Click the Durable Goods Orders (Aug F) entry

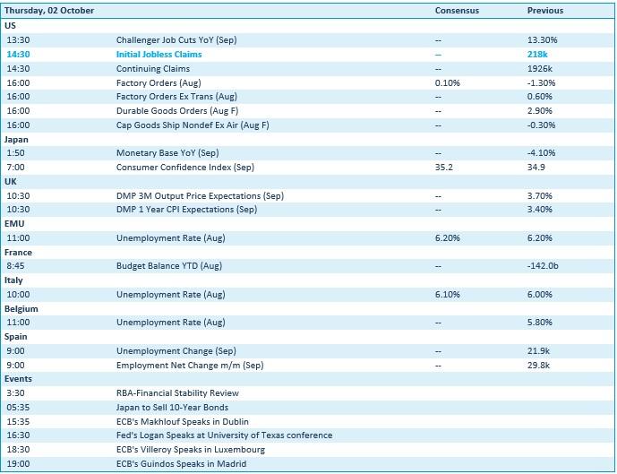pos(176,111)
